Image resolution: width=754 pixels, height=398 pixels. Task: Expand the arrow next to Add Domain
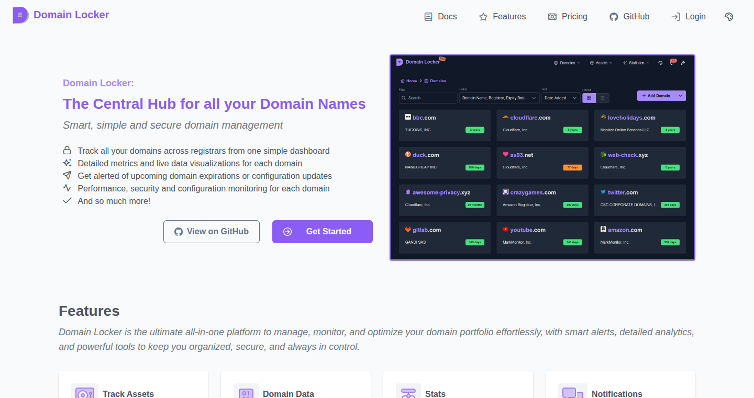pos(680,96)
